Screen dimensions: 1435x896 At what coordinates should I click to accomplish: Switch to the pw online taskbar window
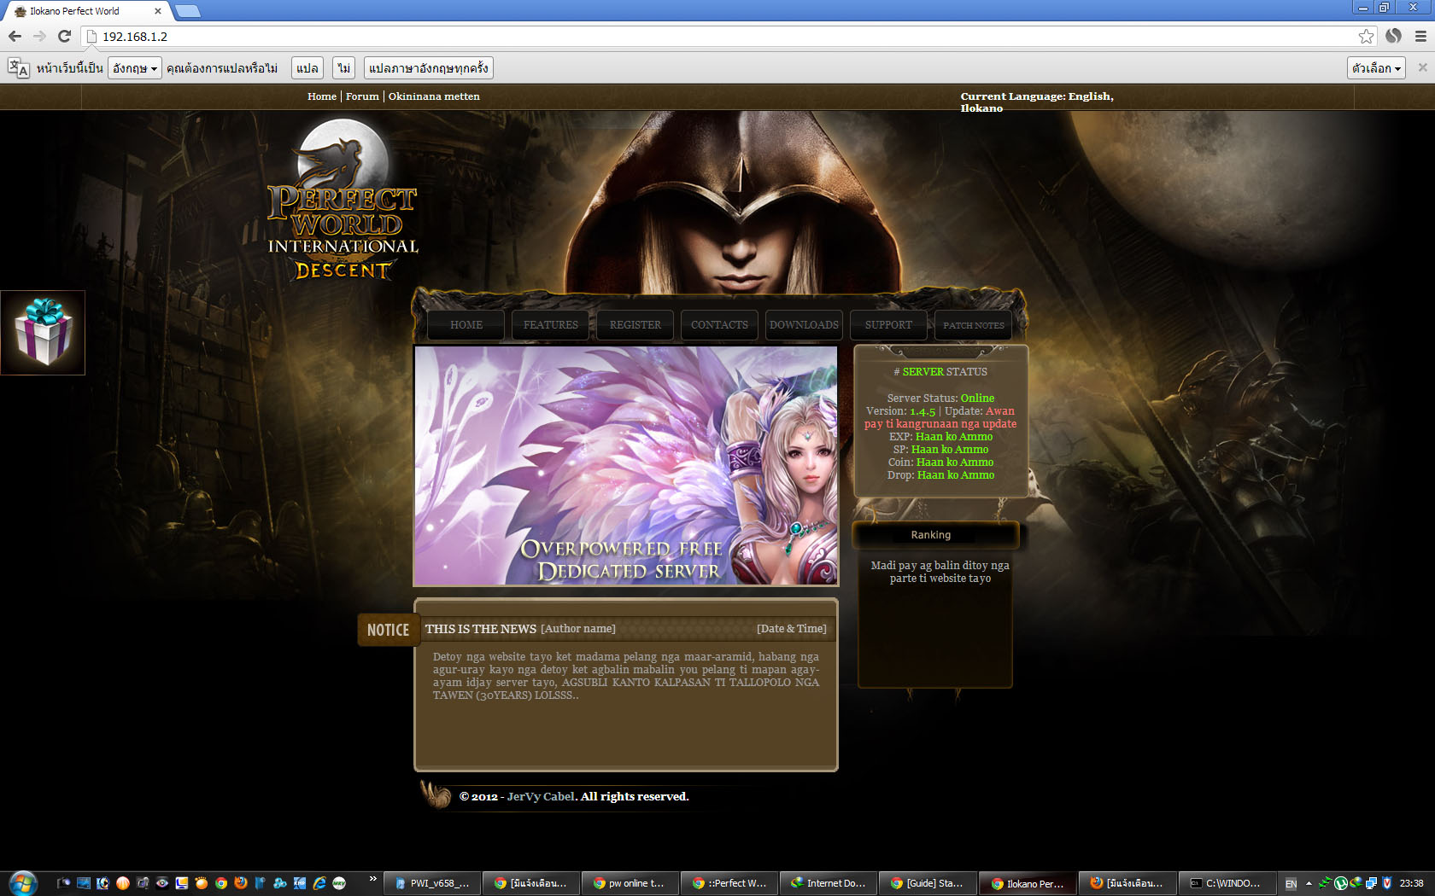(630, 883)
